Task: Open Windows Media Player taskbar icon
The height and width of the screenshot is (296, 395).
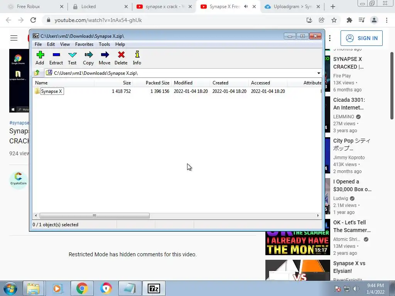Action: click(57, 288)
